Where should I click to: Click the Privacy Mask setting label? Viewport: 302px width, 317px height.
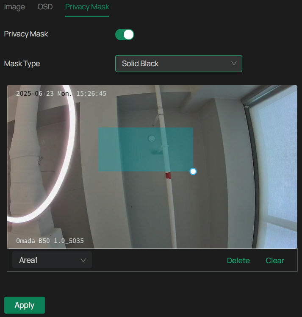click(26, 34)
